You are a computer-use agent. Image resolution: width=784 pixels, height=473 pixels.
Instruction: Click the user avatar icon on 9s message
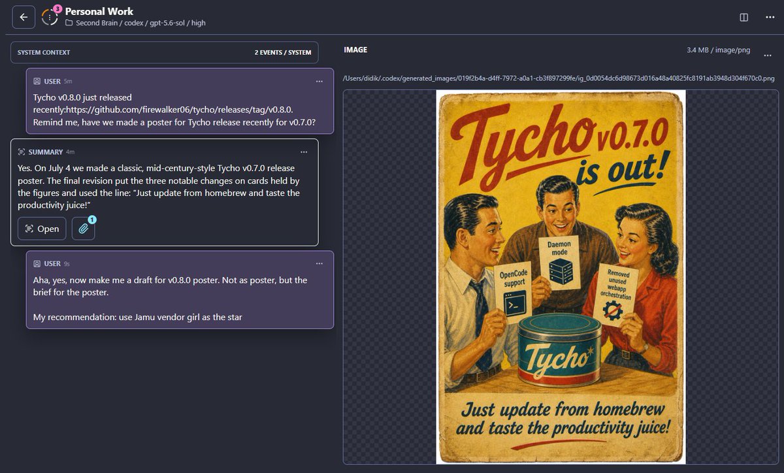[37, 263]
